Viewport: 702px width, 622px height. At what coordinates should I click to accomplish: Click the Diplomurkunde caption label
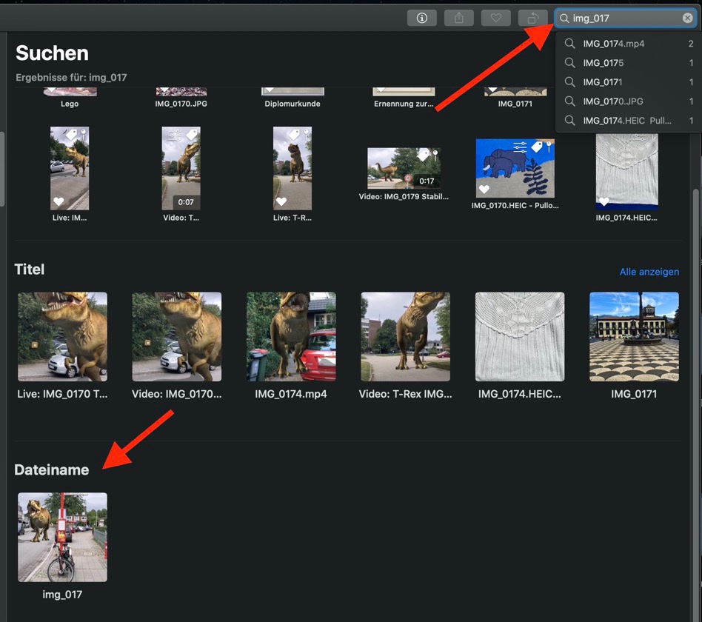(x=292, y=104)
